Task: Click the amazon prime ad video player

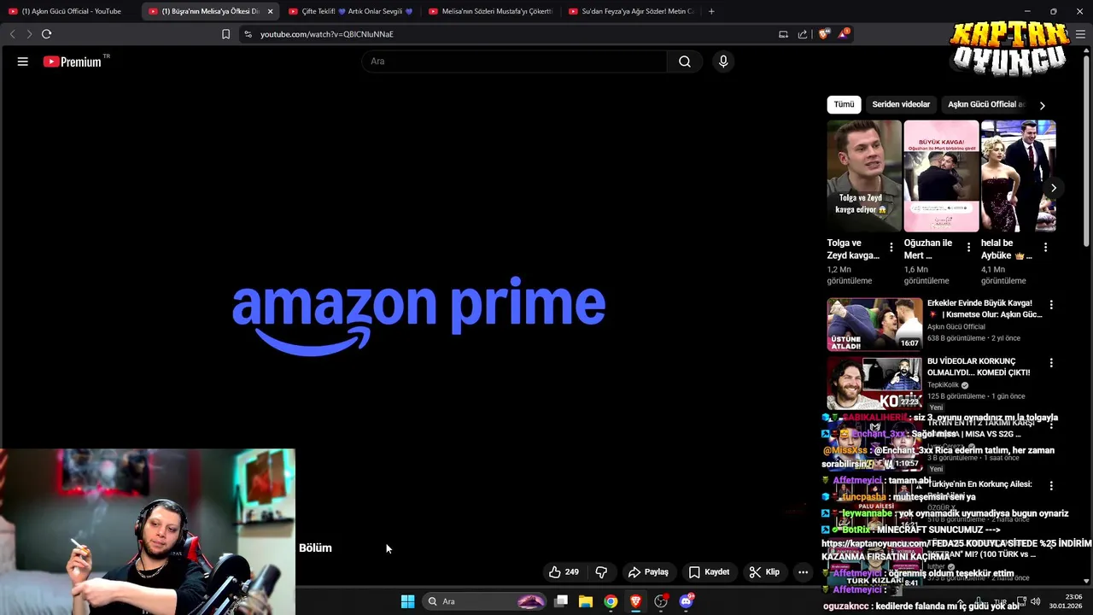Action: point(418,316)
